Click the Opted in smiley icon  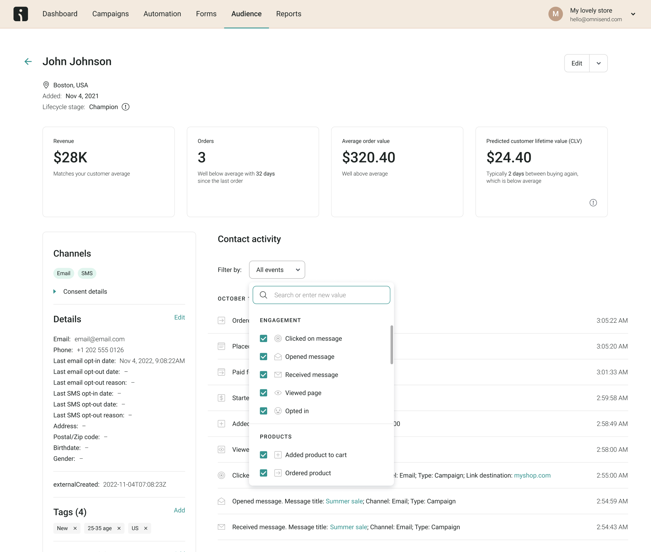278,411
